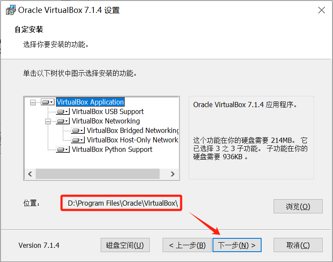The image size is (333, 262).
Task: Go back with 上一步(B) button
Action: (187, 245)
